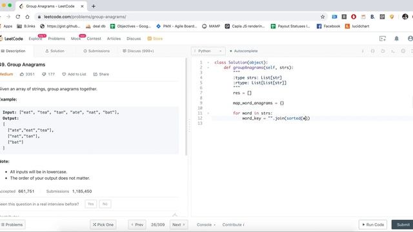
Task: Submit the solution
Action: (403, 225)
